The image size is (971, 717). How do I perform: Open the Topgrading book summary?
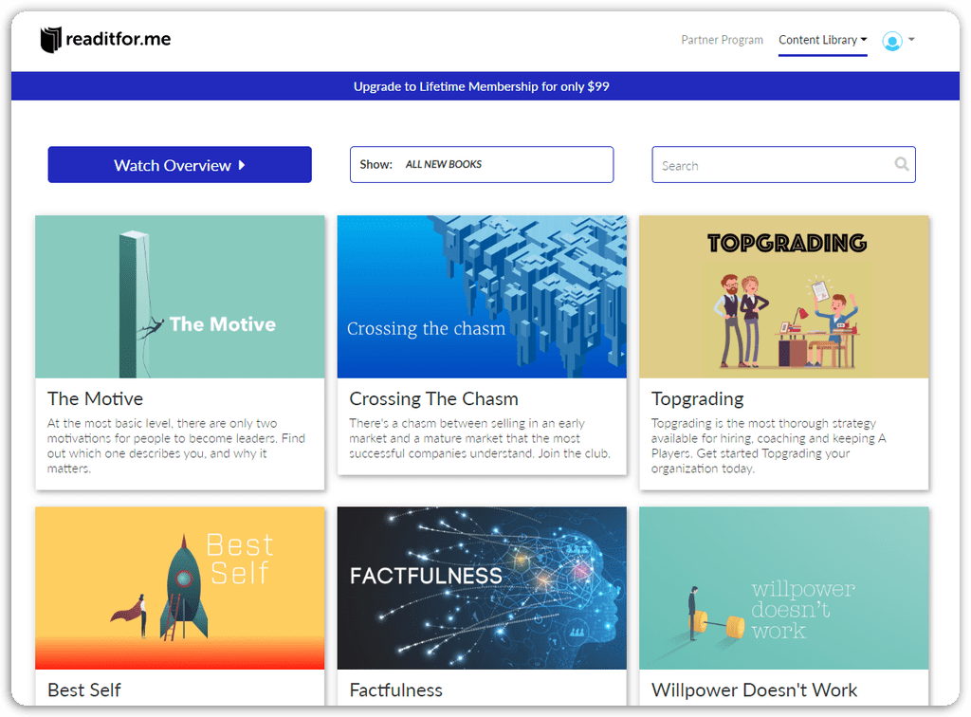pos(697,398)
